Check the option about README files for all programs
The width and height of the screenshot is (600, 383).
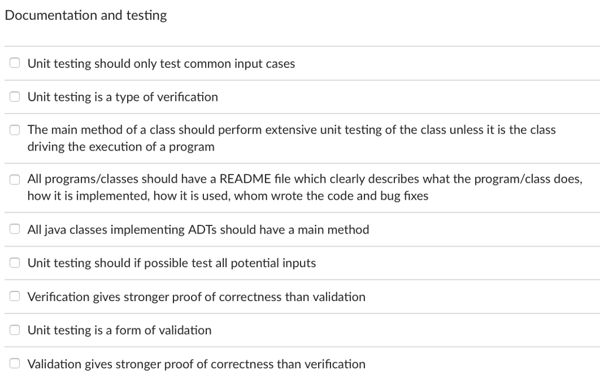tap(14, 178)
